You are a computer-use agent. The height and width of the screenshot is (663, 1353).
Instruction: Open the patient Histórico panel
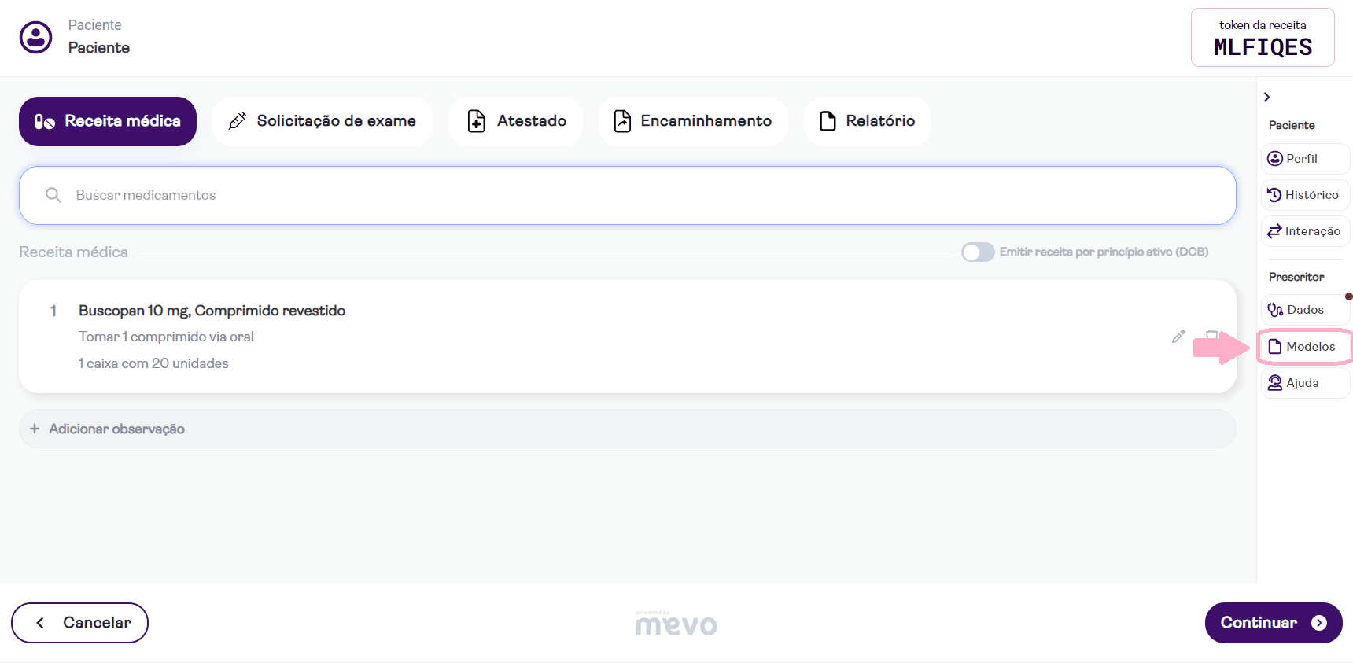(1304, 195)
